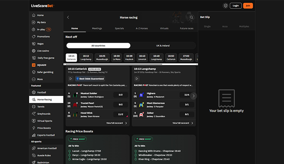
Task: Select the 16:43 Limerick race chip
Action: pos(142,58)
